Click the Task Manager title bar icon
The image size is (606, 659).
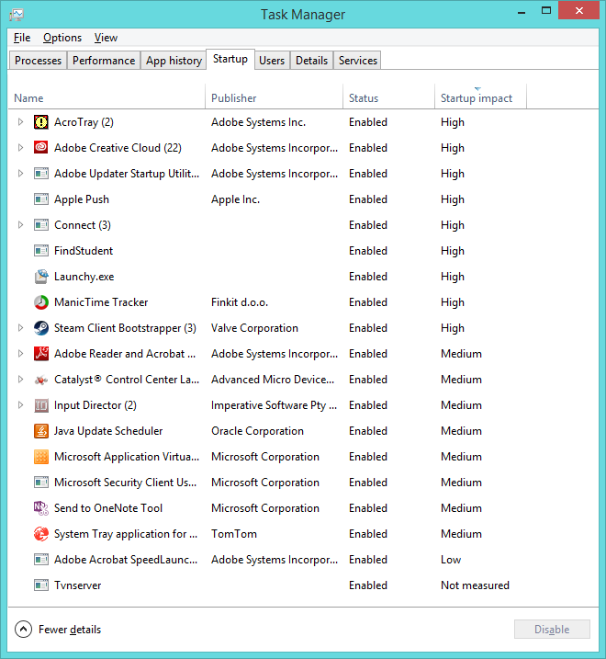click(x=17, y=15)
